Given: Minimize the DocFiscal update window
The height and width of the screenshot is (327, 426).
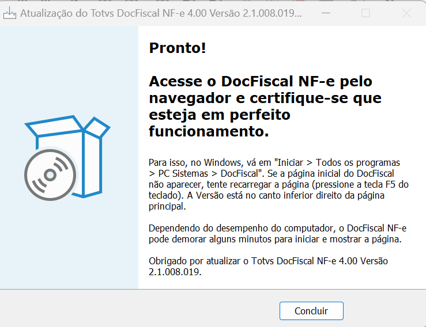Looking at the screenshot, I should (326, 13).
